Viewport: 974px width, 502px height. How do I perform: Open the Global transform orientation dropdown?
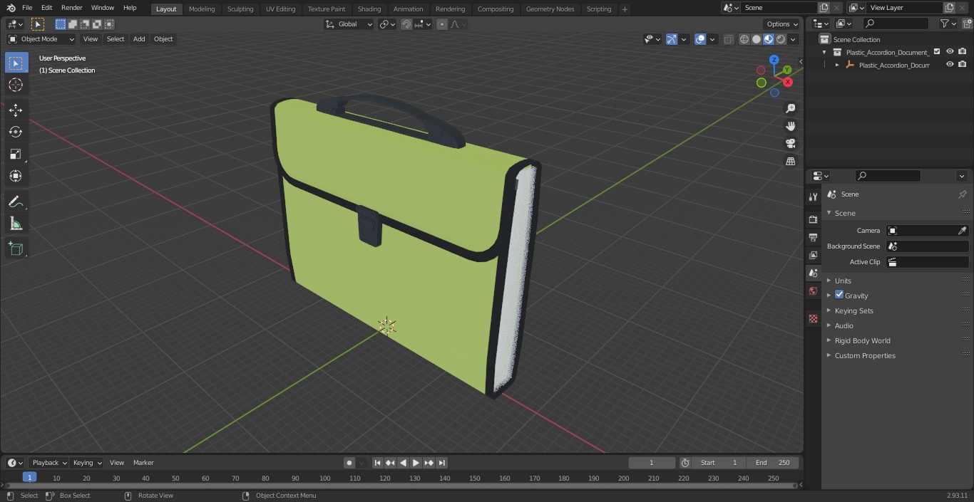click(349, 24)
